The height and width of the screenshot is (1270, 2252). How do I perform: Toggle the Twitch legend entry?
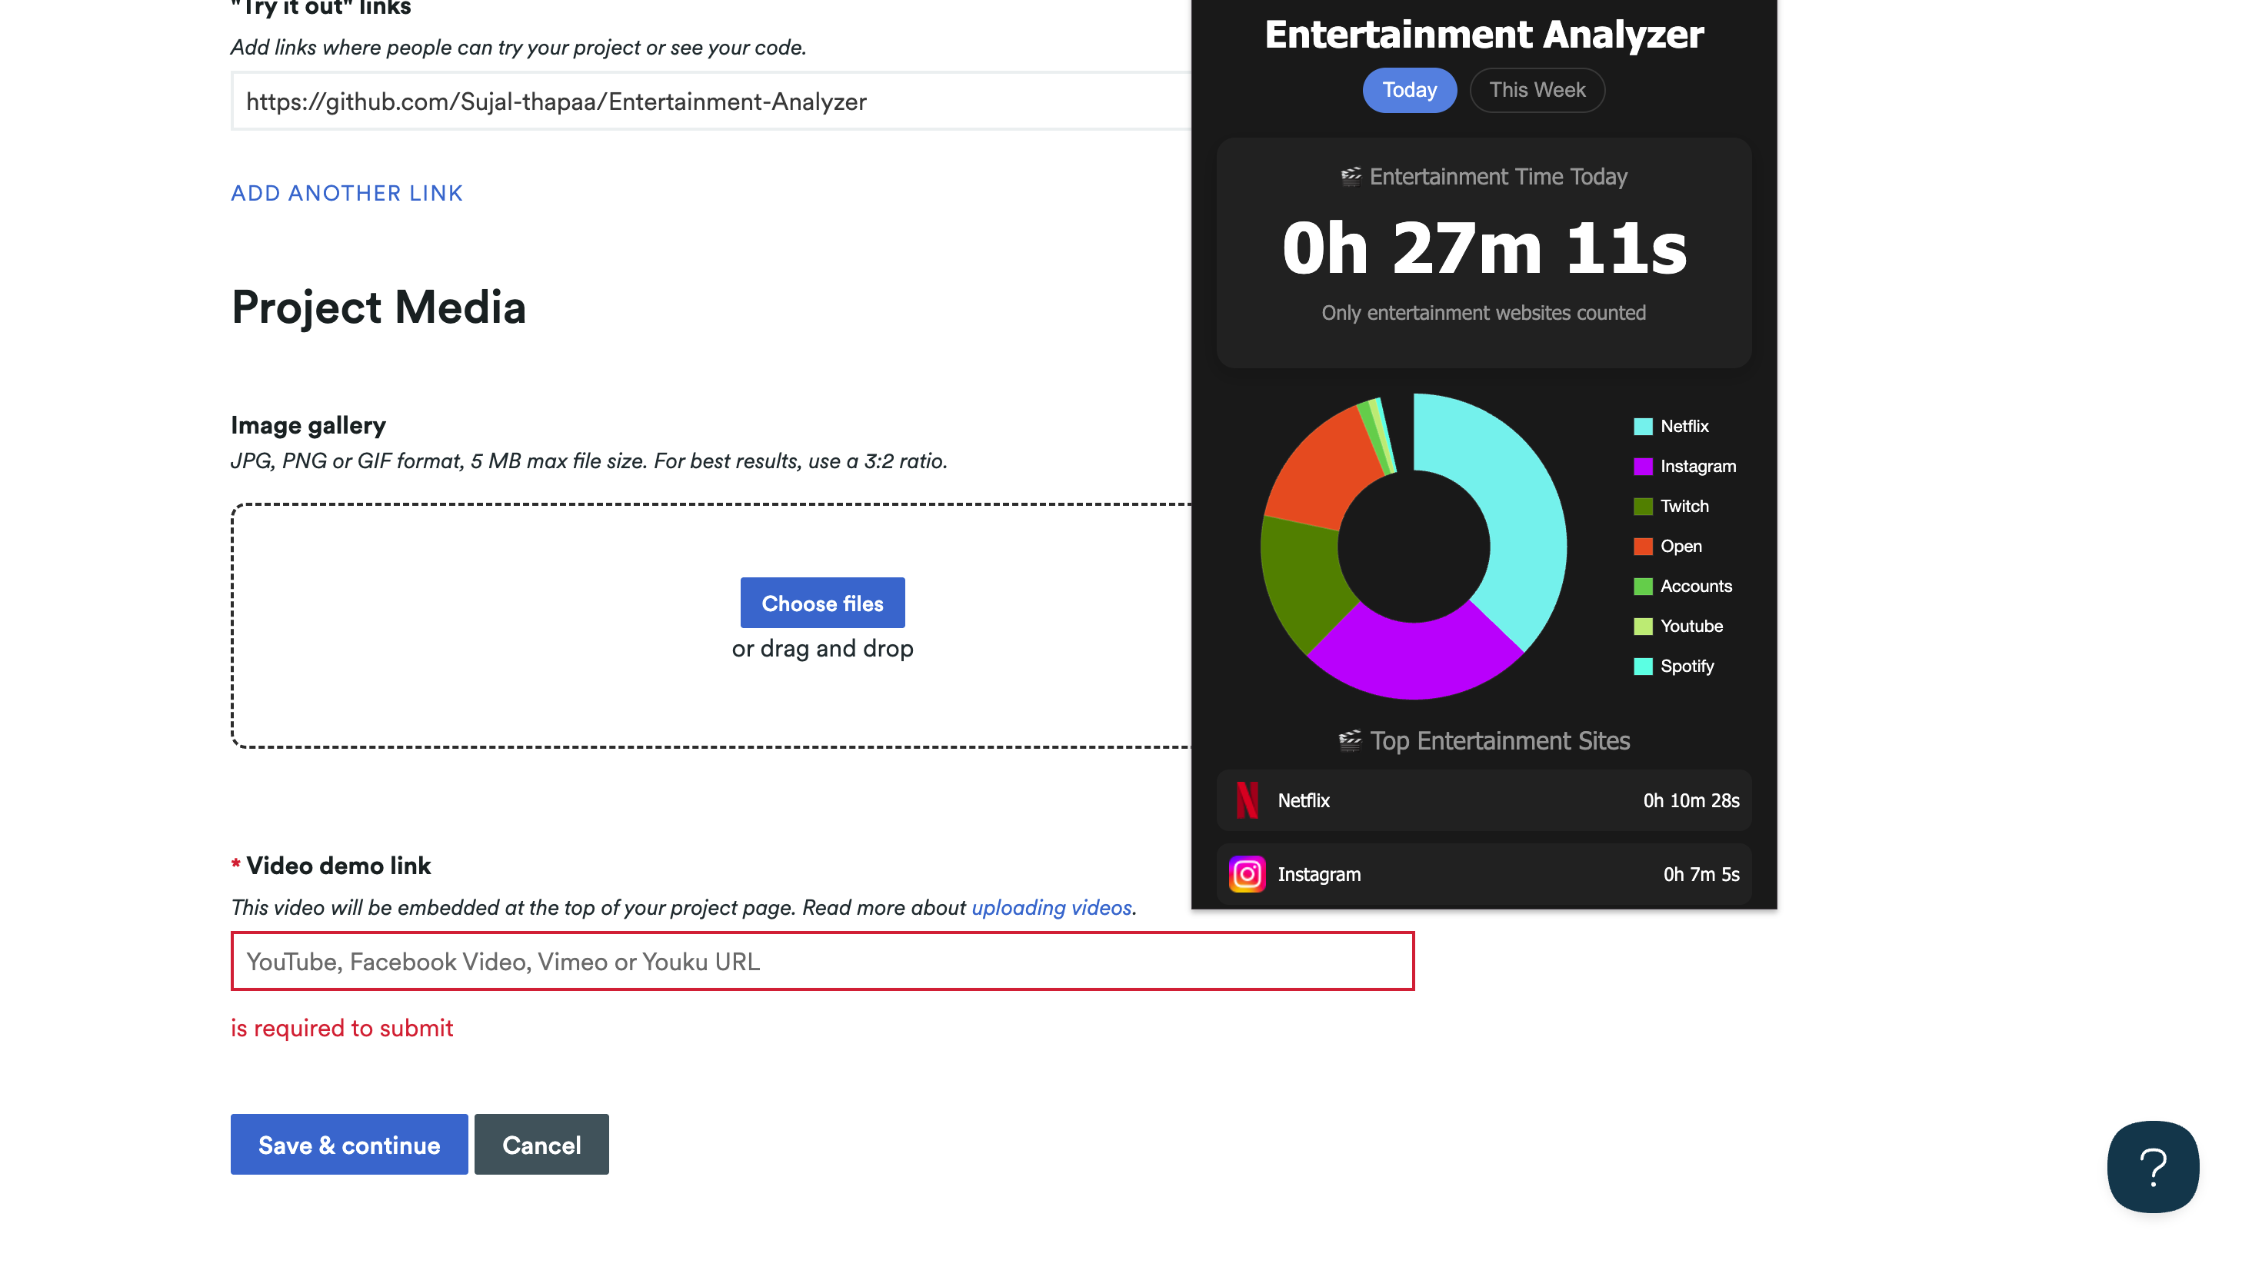pyautogui.click(x=1683, y=506)
